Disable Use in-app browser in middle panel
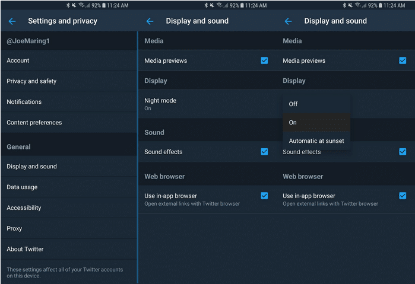The height and width of the screenshot is (284, 415). click(x=264, y=196)
